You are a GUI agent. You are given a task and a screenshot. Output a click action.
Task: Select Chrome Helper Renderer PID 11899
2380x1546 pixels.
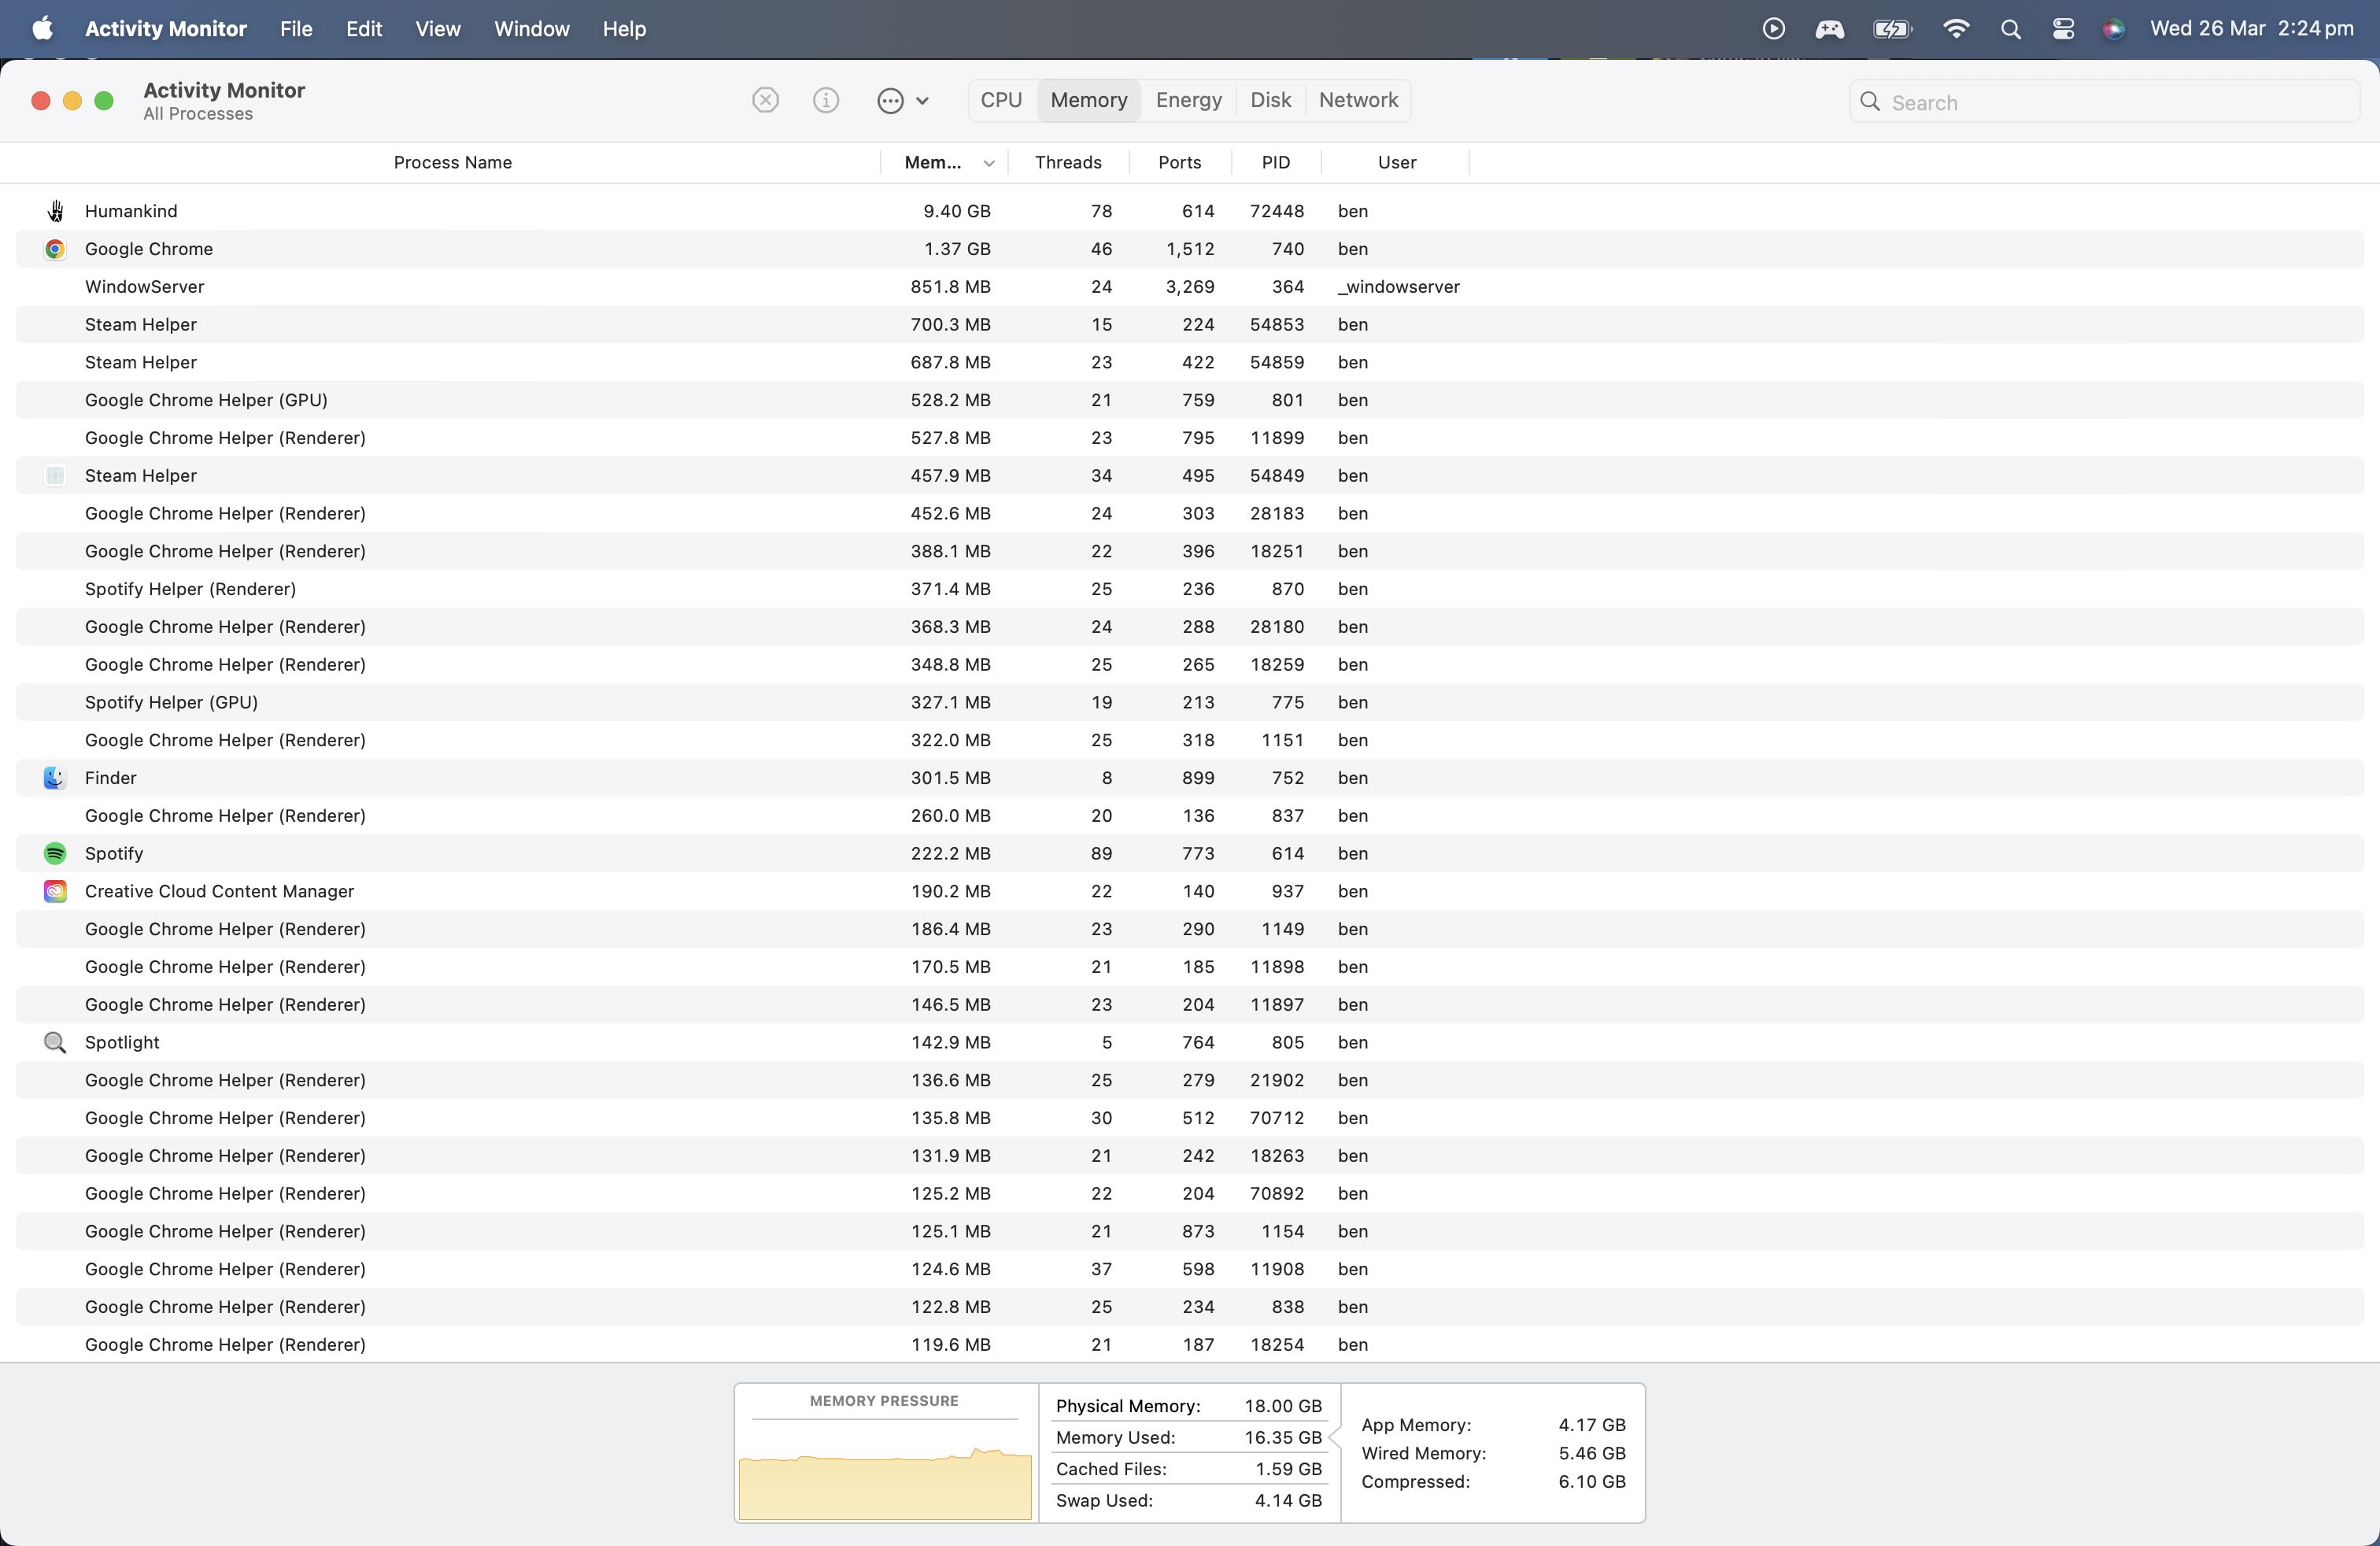[x=1190, y=438]
